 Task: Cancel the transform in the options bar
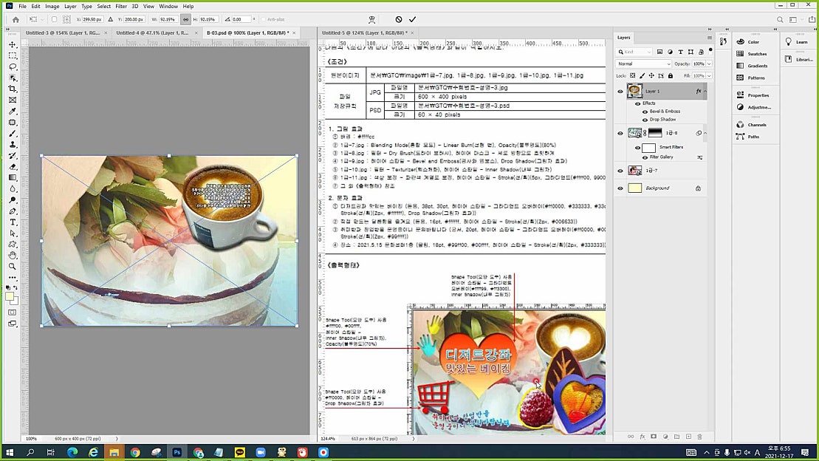[399, 19]
